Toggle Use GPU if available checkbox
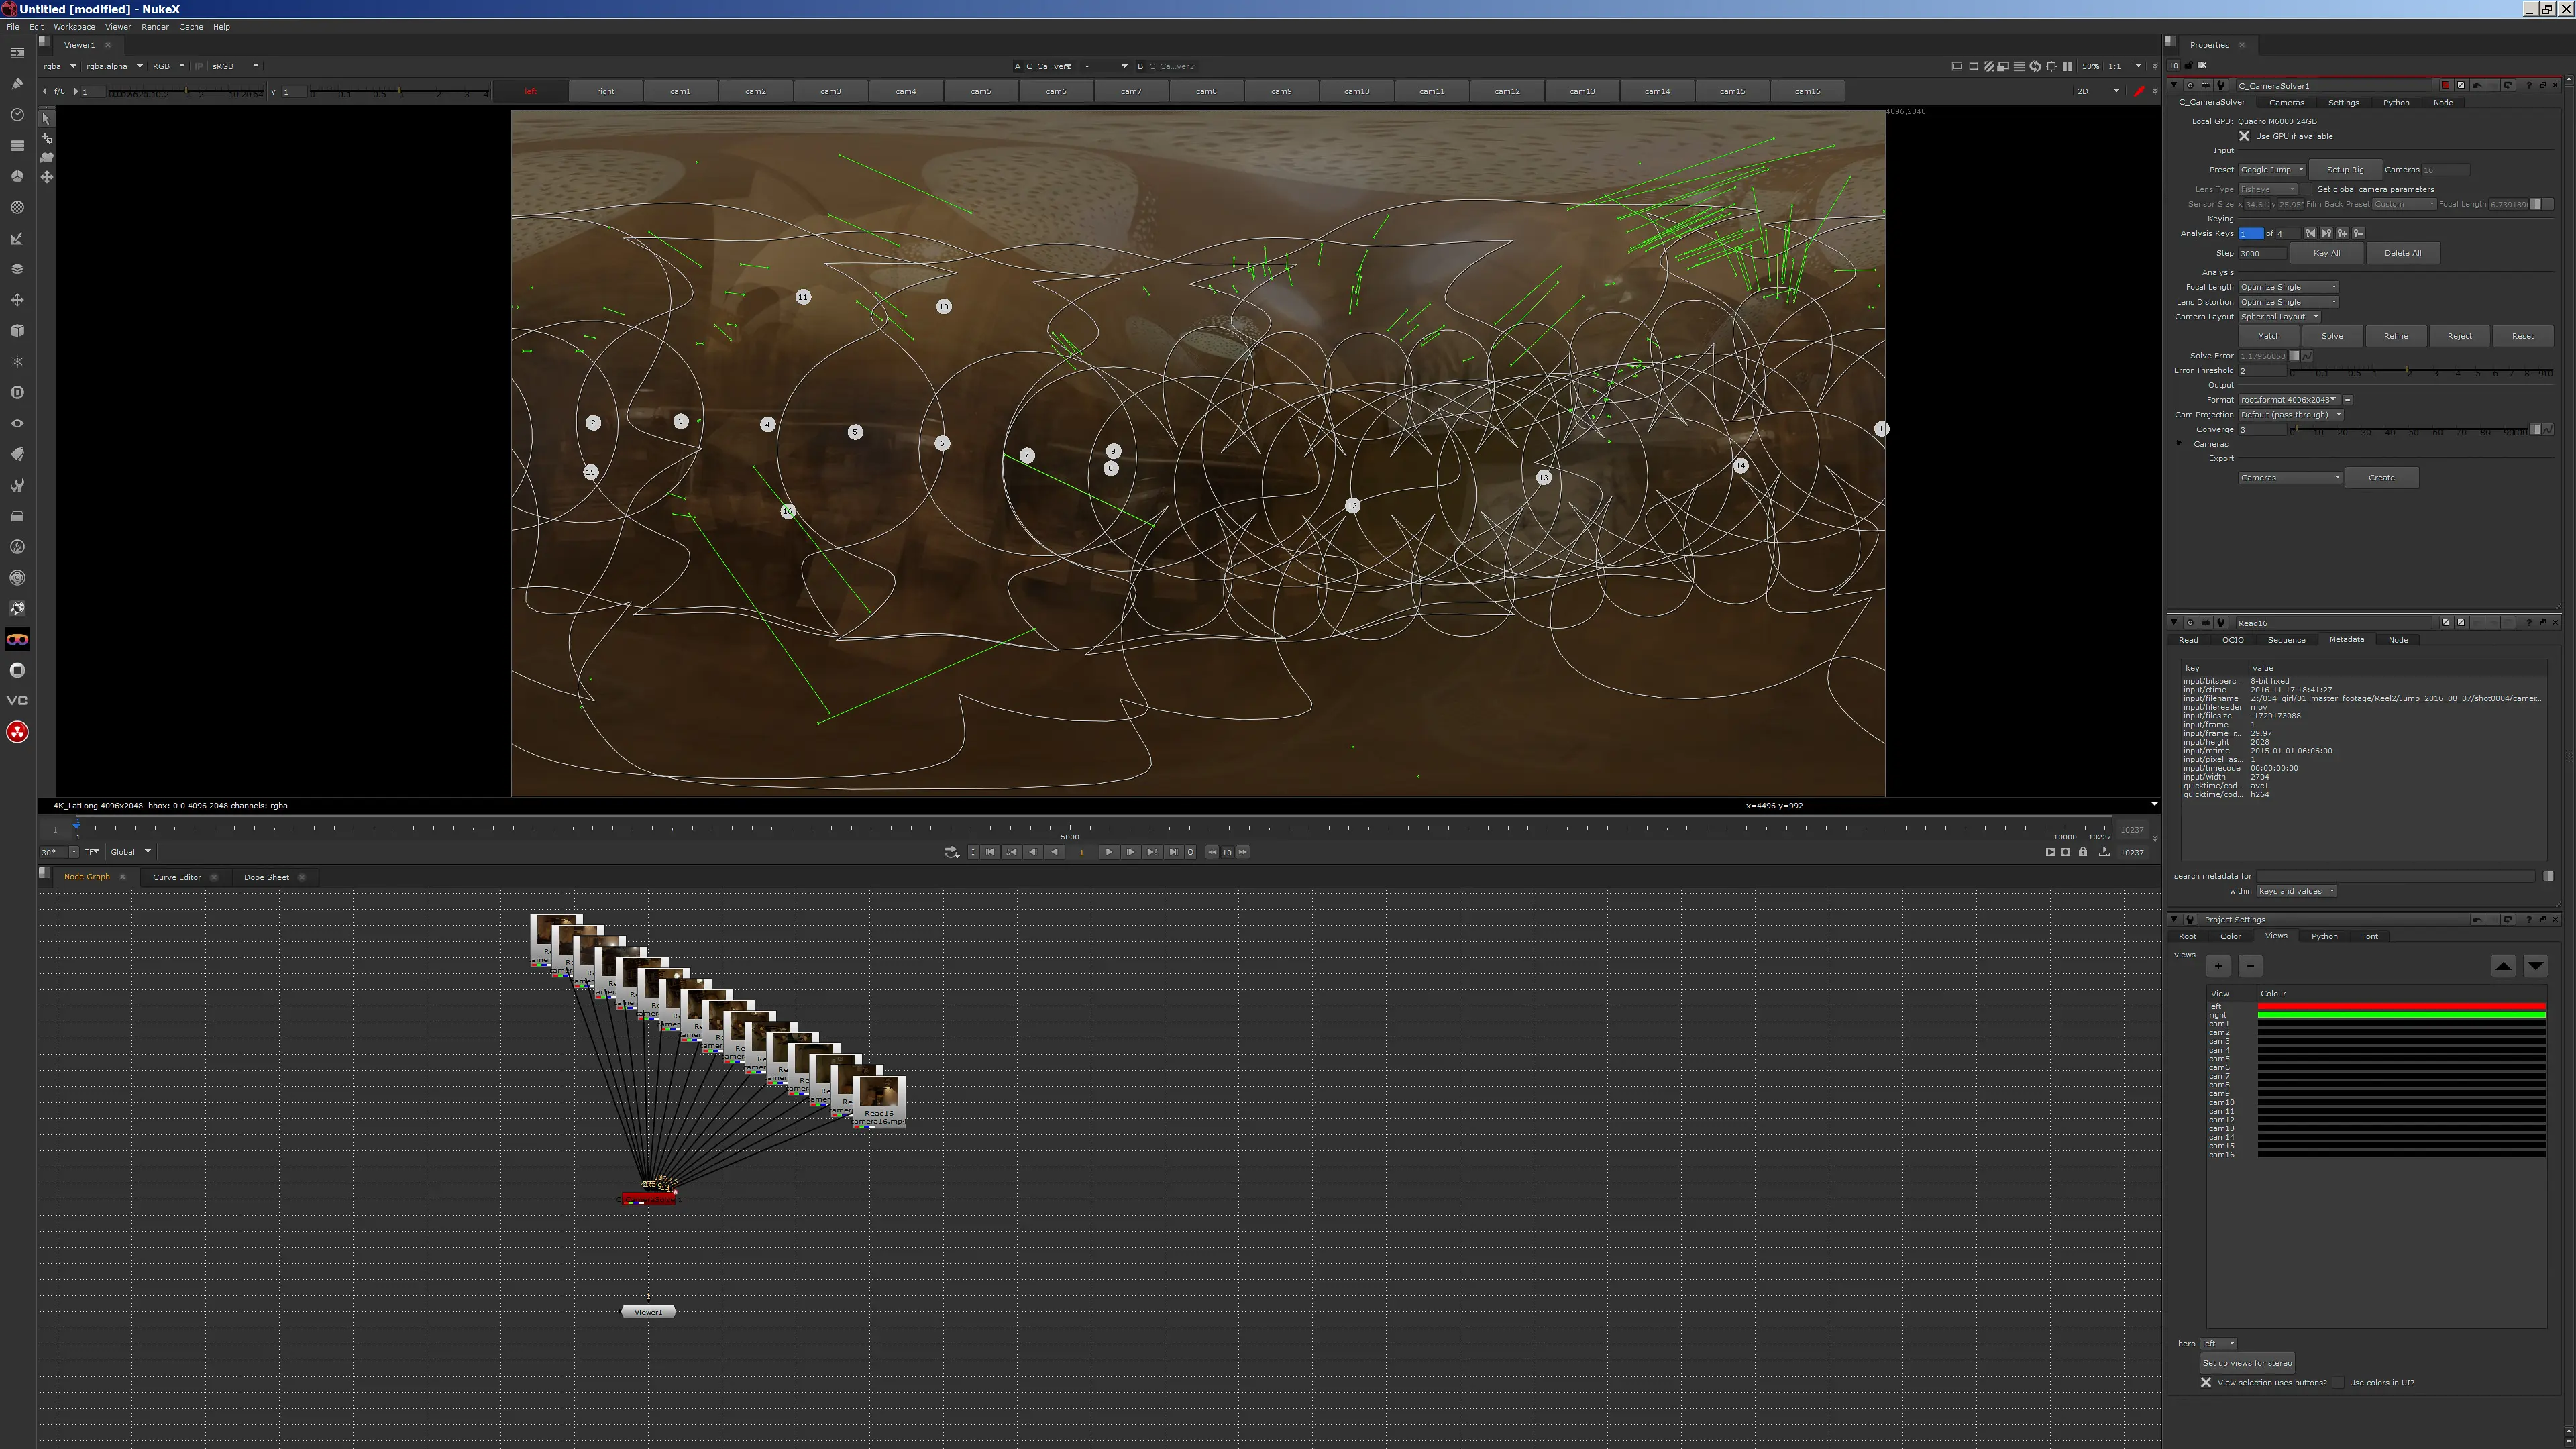The image size is (2576, 1449). 2244,136
